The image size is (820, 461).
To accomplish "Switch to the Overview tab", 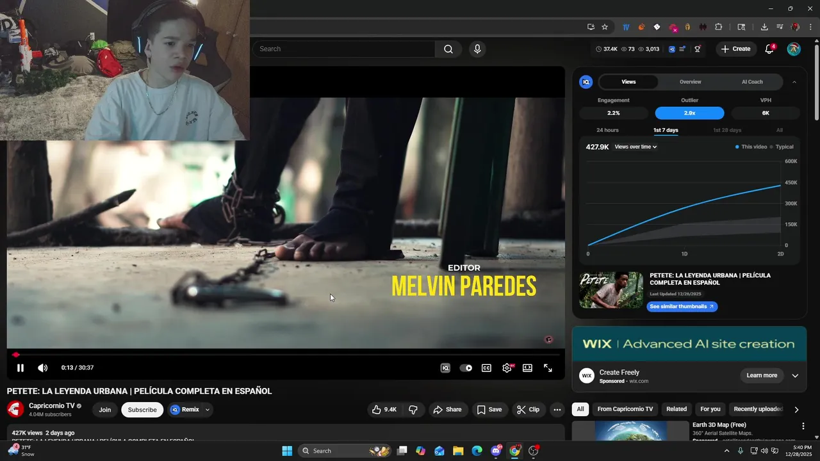I will (x=690, y=82).
